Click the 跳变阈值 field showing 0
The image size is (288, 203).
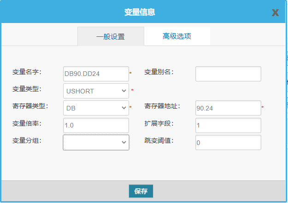click(x=228, y=142)
